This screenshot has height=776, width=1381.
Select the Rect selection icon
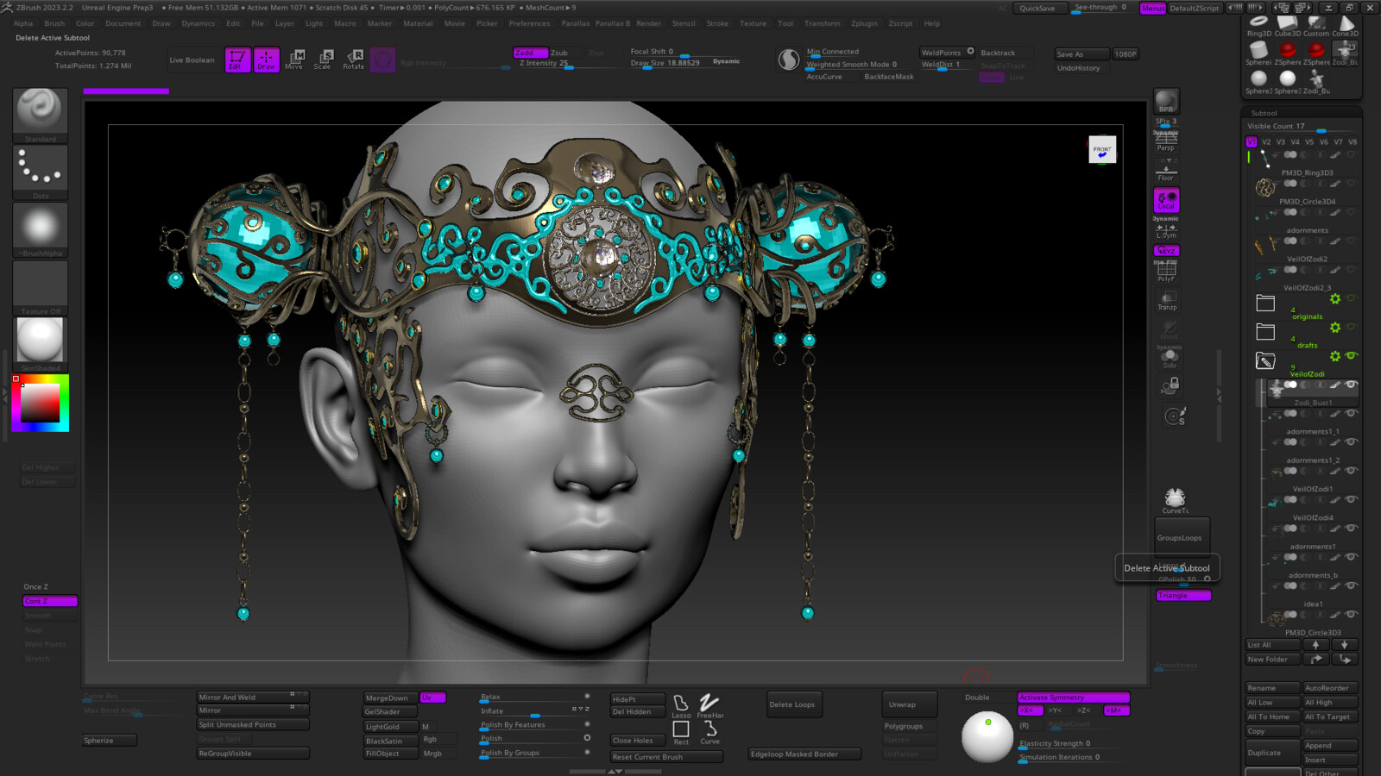[681, 733]
